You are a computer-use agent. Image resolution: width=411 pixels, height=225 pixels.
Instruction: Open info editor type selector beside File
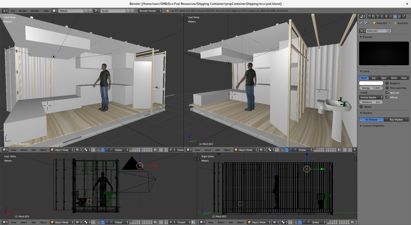5,11
